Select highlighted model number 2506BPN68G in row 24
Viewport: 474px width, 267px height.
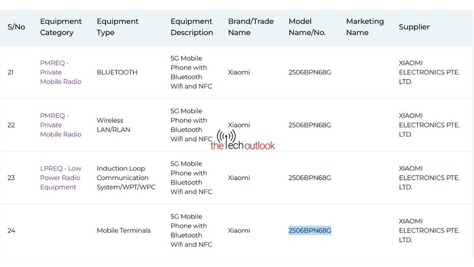(310, 230)
